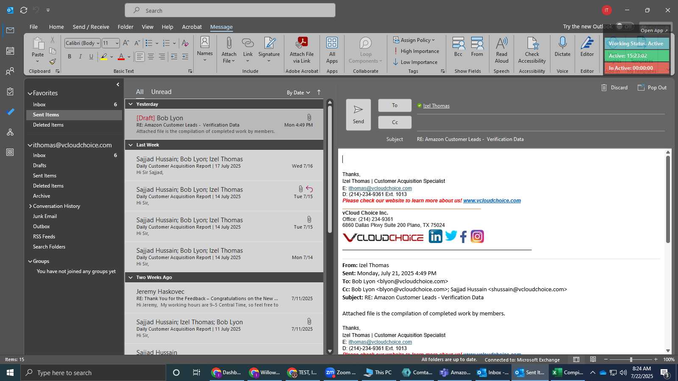This screenshot has height=381, width=678.
Task: Open the Instagram icon in signature
Action: [477, 236]
